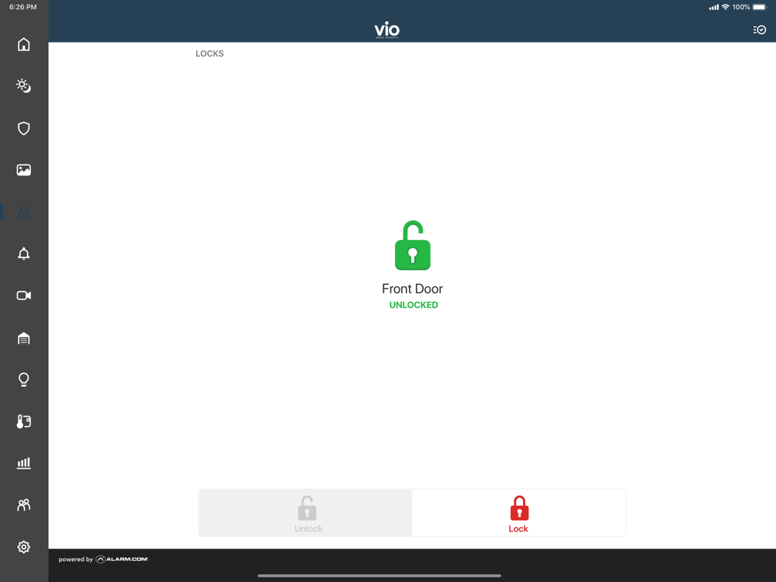This screenshot has height=582, width=776.
Task: Open the Video camera icon
Action: tap(24, 296)
